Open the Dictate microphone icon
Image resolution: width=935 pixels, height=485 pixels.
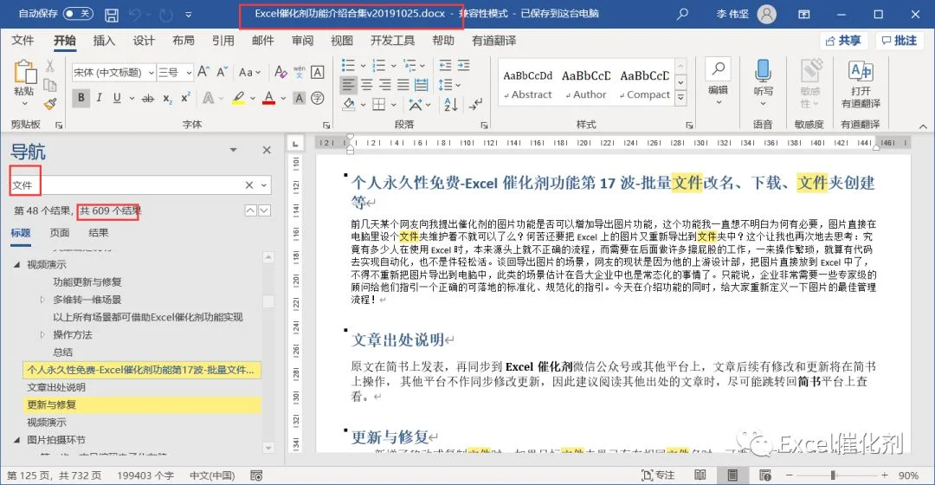point(763,70)
